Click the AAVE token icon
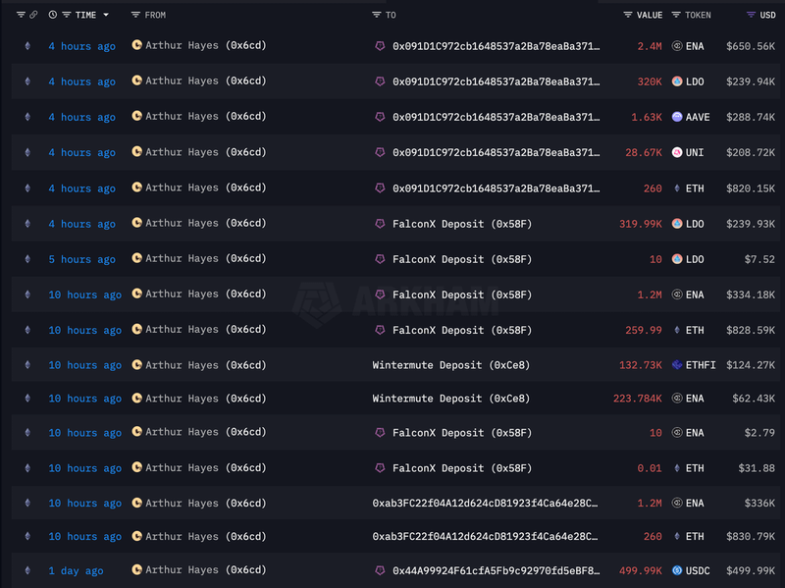The width and height of the screenshot is (785, 588). pyautogui.click(x=677, y=117)
